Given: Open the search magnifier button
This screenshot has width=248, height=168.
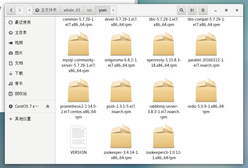Looking at the screenshot, I should pos(181,10).
